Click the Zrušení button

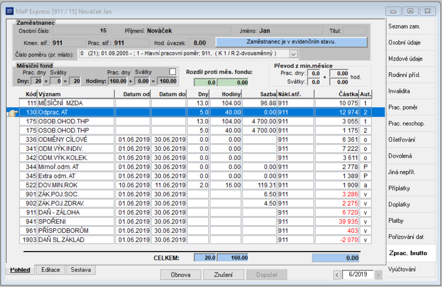(x=224, y=275)
